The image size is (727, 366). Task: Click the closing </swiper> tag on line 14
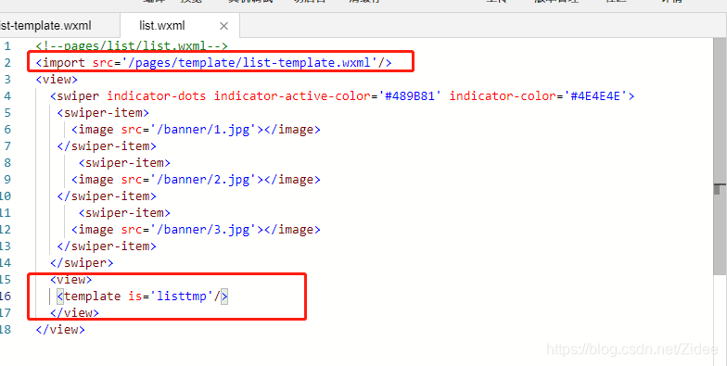(x=82, y=263)
